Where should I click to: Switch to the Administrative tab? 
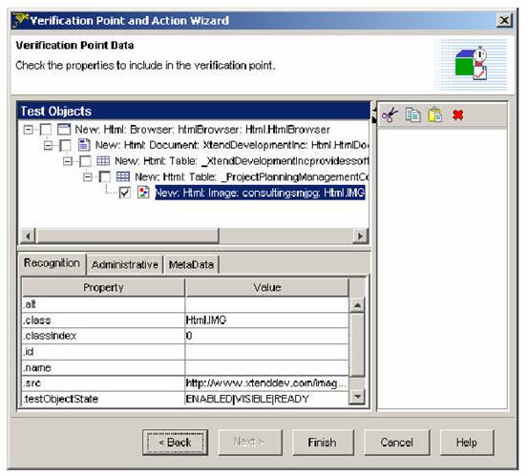(x=124, y=264)
